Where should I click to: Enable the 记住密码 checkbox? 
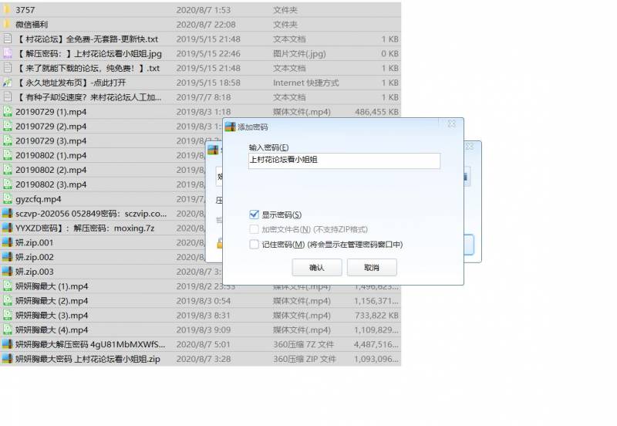click(x=255, y=245)
